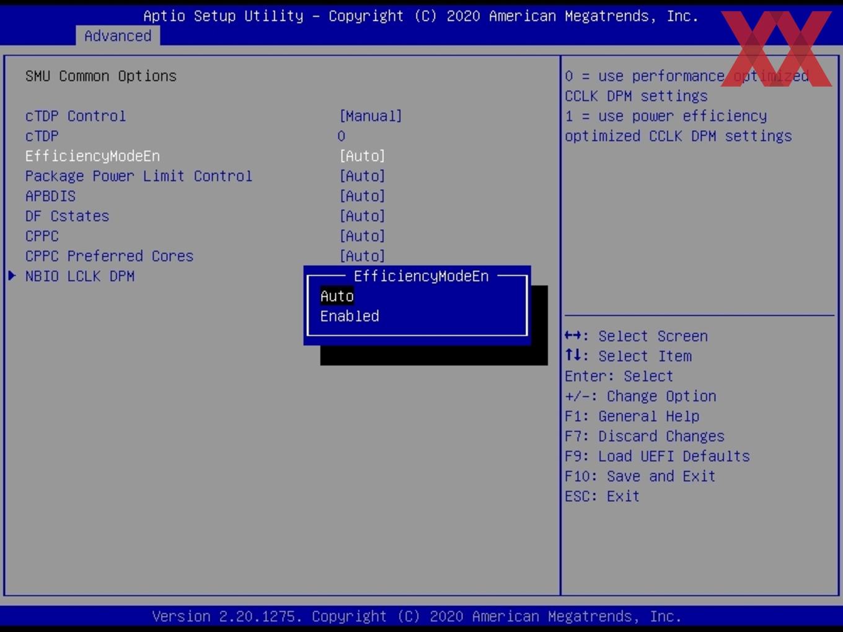The width and height of the screenshot is (843, 632).
Task: Open the DF Cstates [Auto] value
Action: pos(362,216)
